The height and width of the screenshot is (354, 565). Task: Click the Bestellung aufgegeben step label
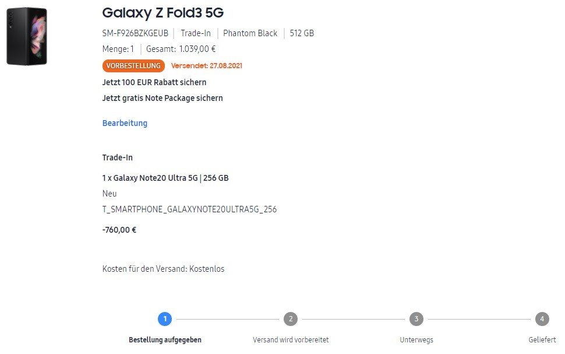pos(165,340)
